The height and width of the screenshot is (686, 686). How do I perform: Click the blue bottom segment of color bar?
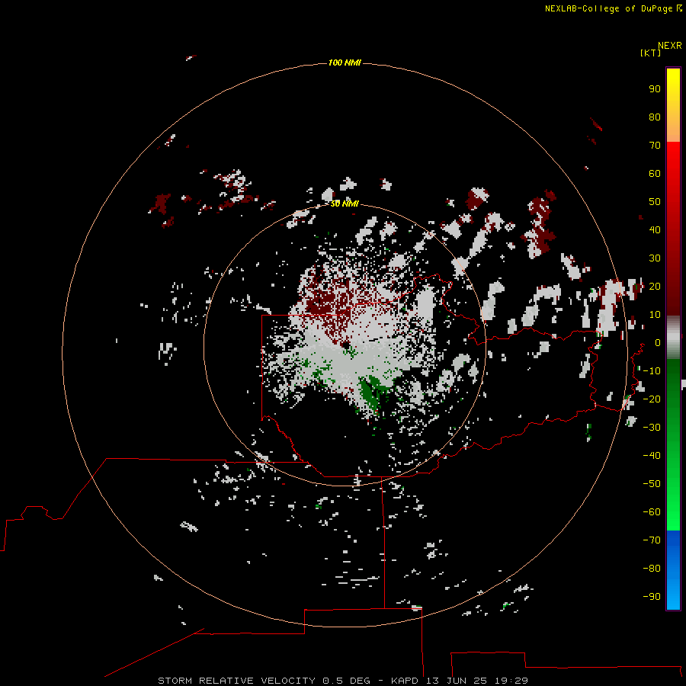point(673,570)
